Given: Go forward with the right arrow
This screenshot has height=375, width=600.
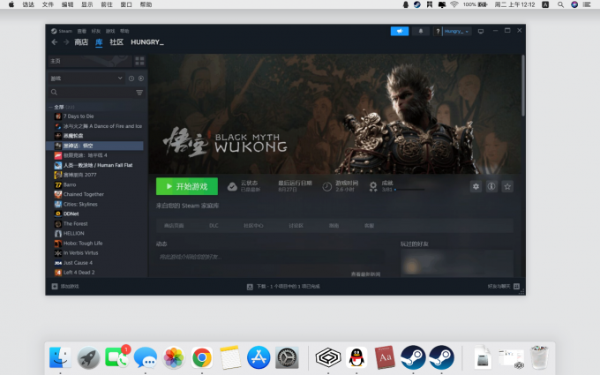Looking at the screenshot, I should coord(66,42).
